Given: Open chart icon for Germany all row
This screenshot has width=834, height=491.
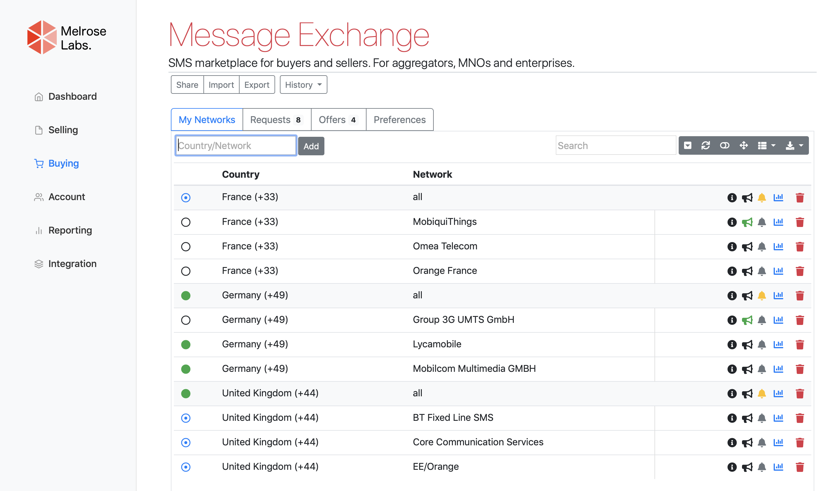Looking at the screenshot, I should [778, 295].
